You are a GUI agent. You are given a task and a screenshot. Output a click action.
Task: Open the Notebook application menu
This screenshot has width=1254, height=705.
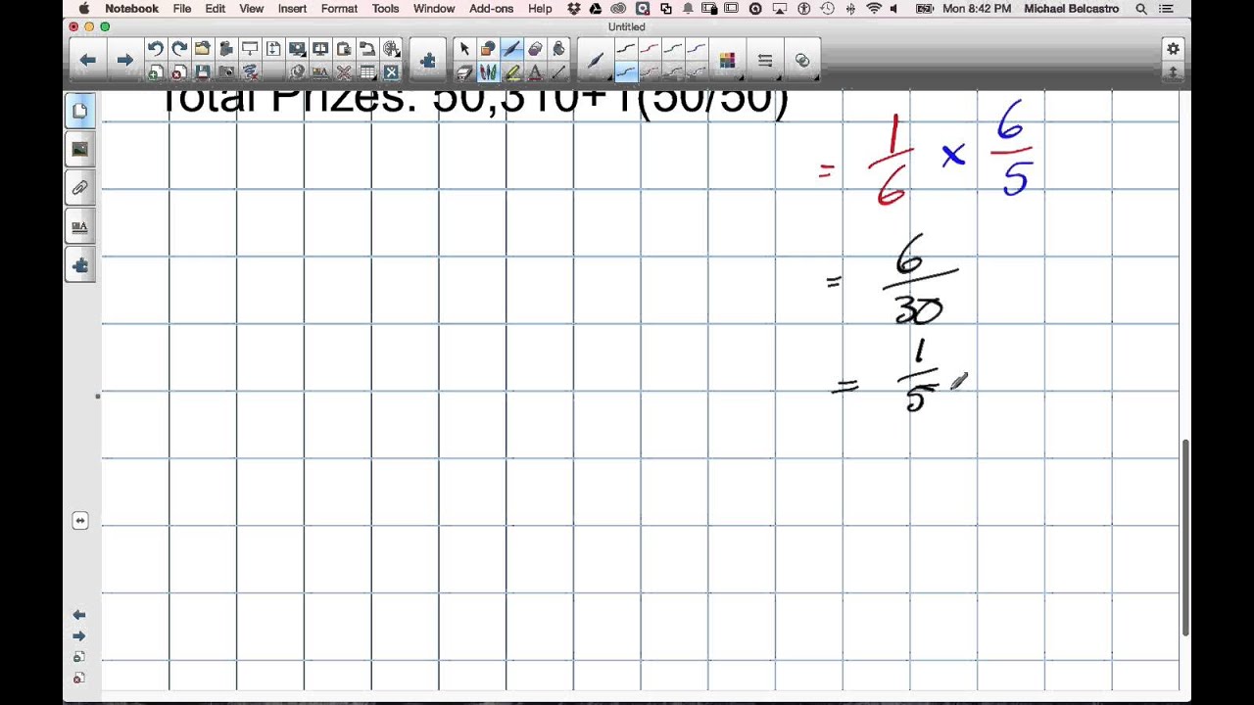click(x=131, y=9)
